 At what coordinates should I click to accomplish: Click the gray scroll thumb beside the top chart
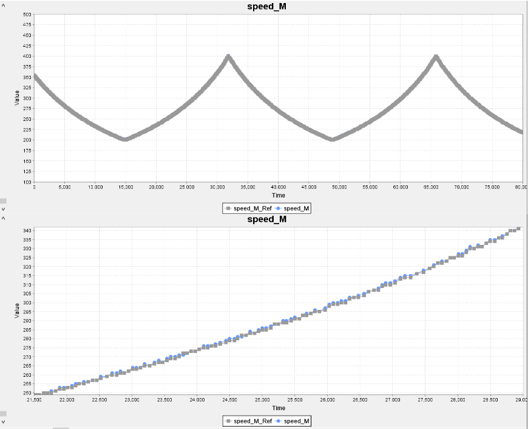(3, 201)
